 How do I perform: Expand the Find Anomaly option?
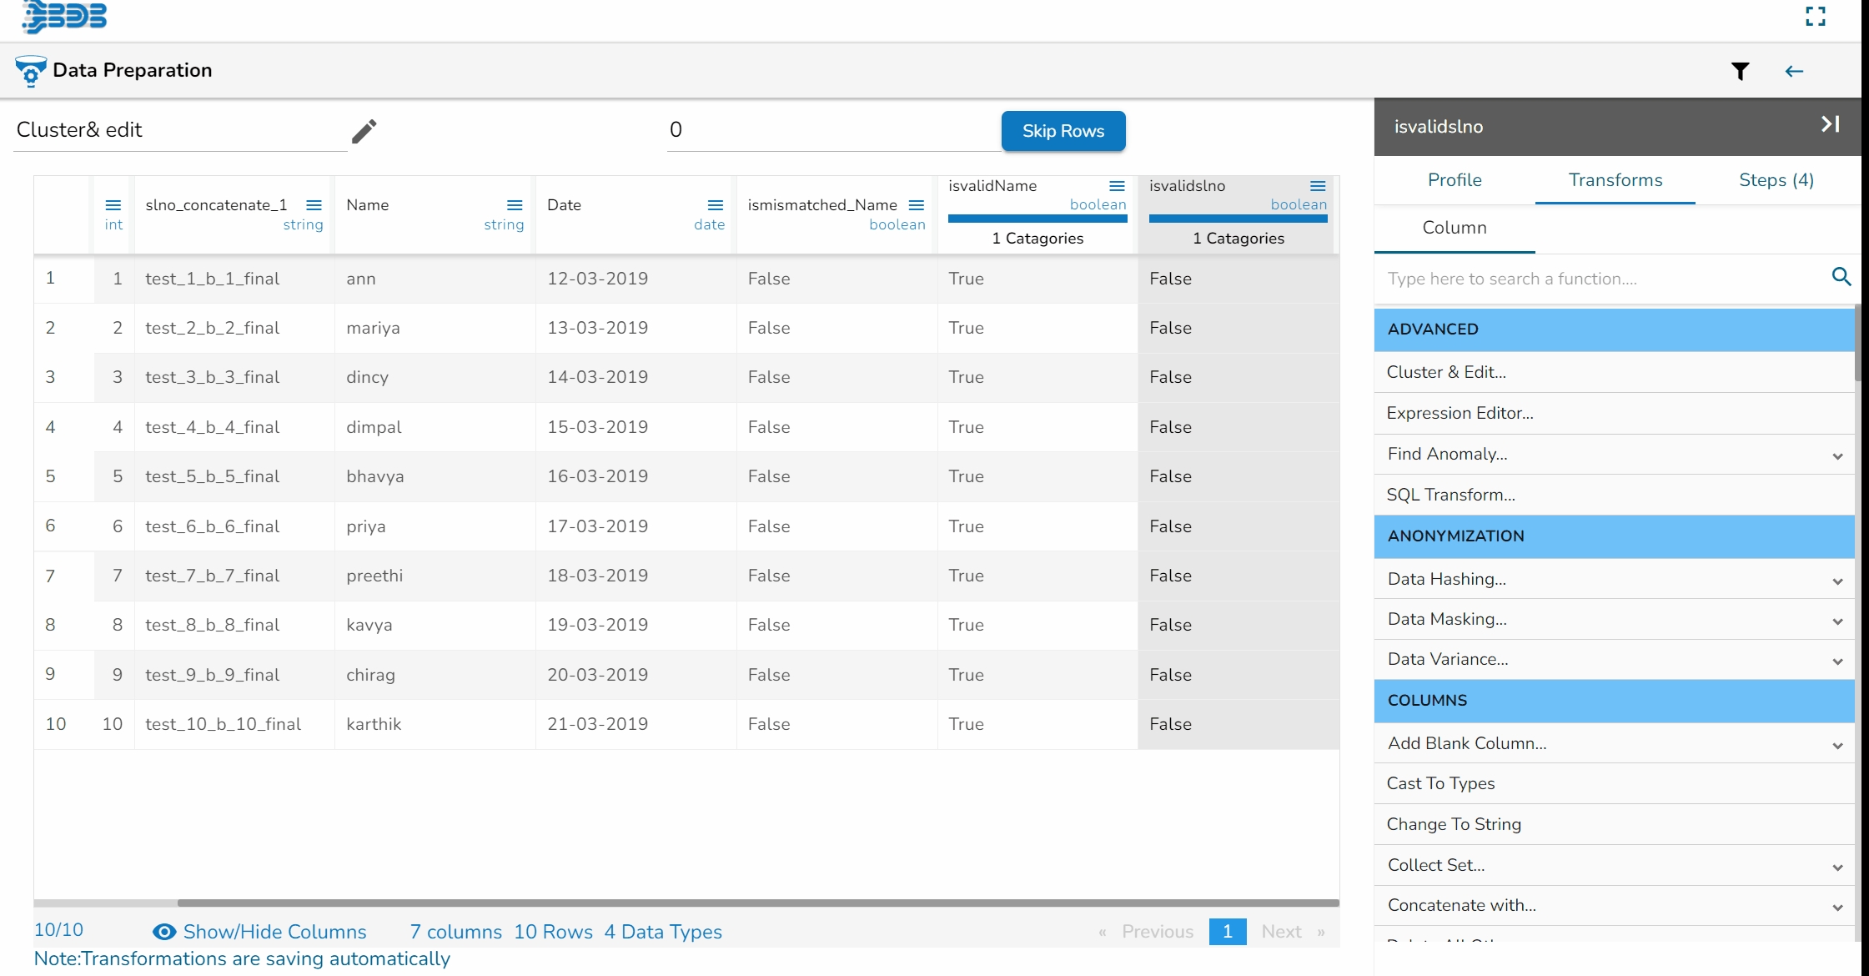1837,455
